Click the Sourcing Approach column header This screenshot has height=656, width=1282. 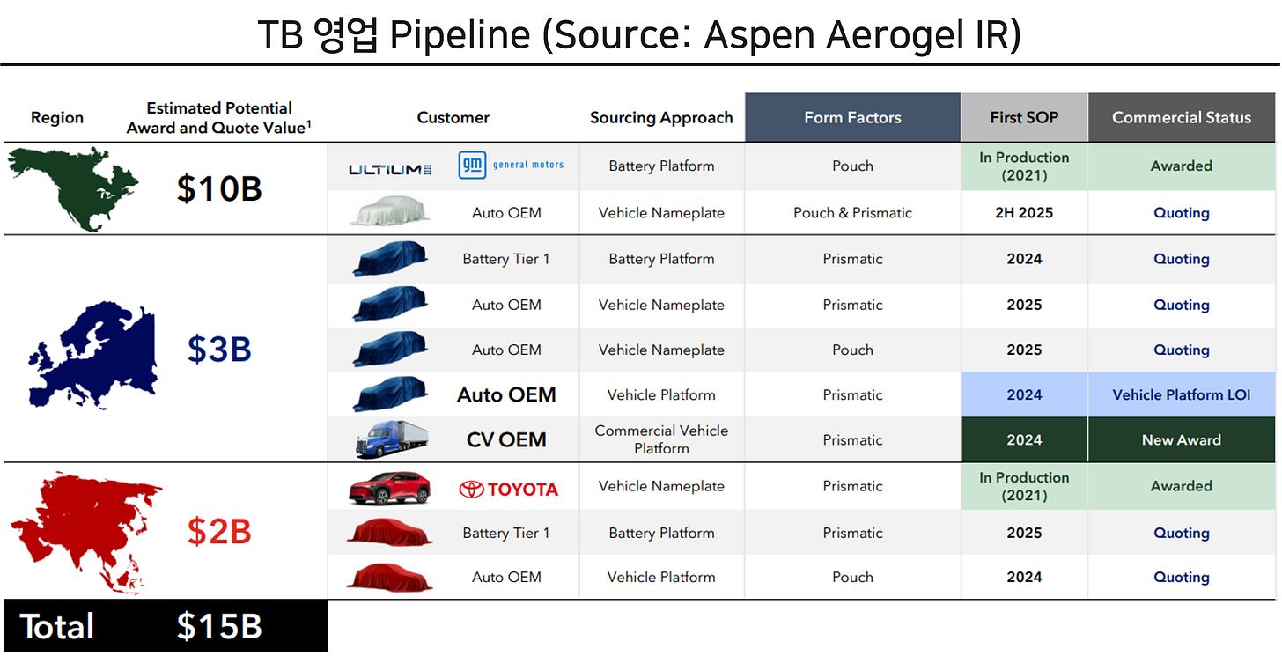(x=661, y=118)
